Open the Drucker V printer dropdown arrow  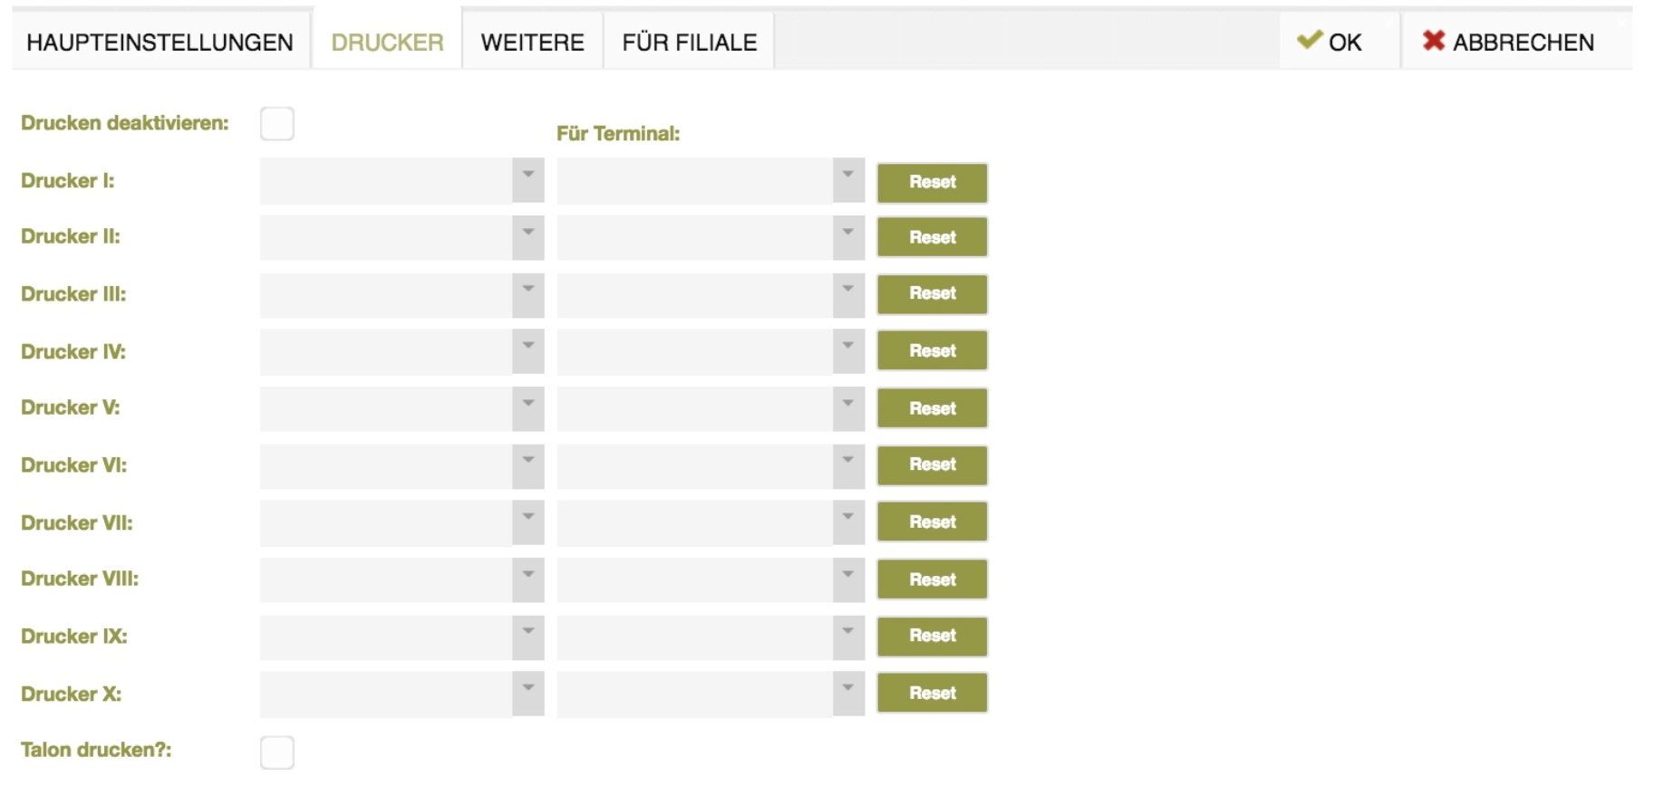[x=528, y=408]
